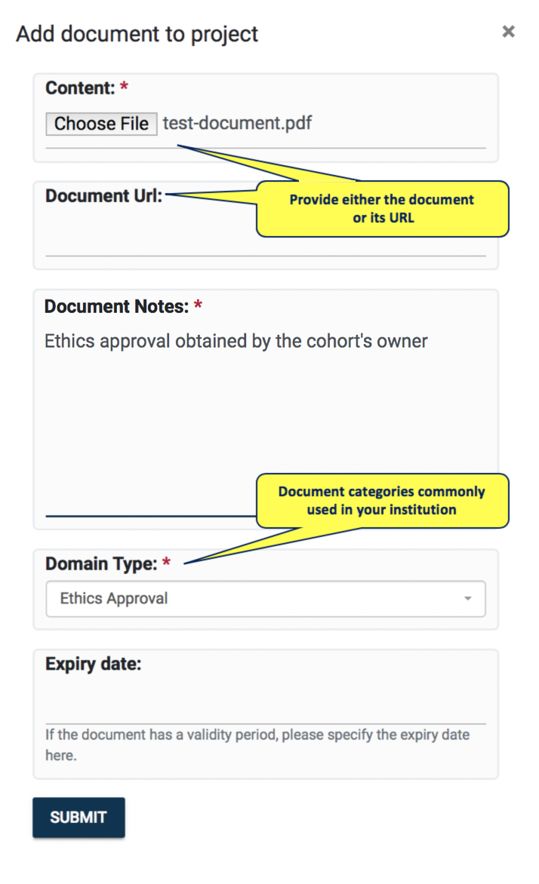The width and height of the screenshot is (539, 884).
Task: Click the Expiry date label
Action: coord(94,665)
